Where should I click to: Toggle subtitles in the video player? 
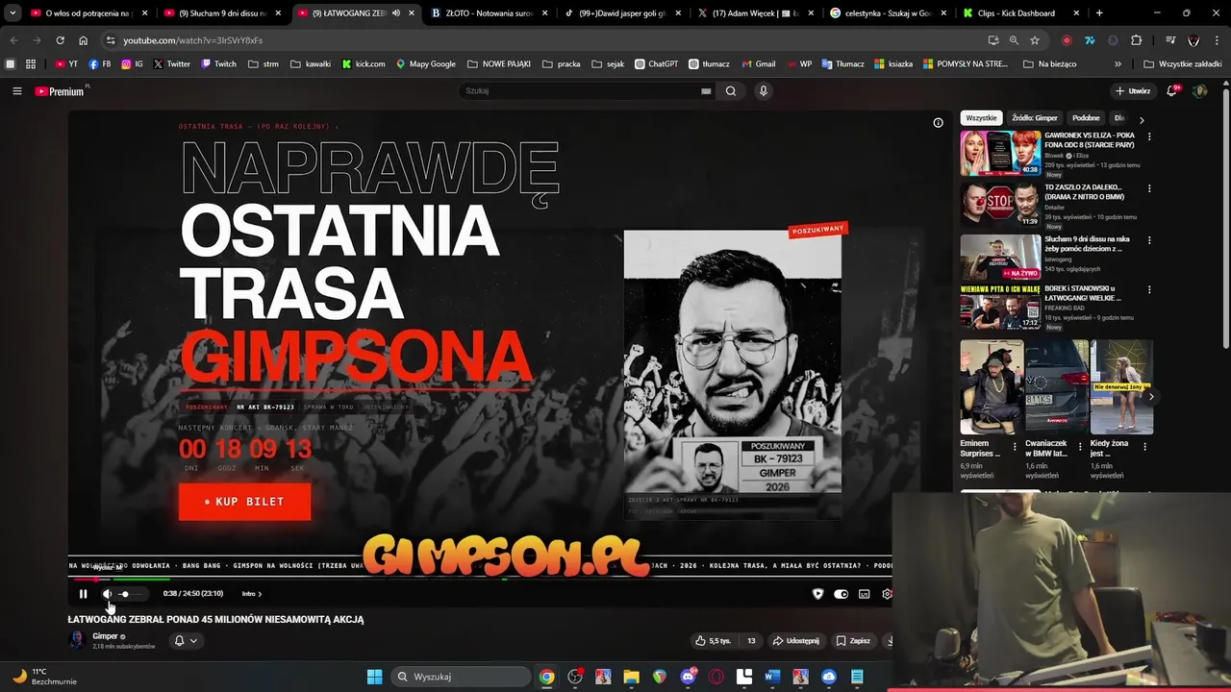pyautogui.click(x=864, y=594)
